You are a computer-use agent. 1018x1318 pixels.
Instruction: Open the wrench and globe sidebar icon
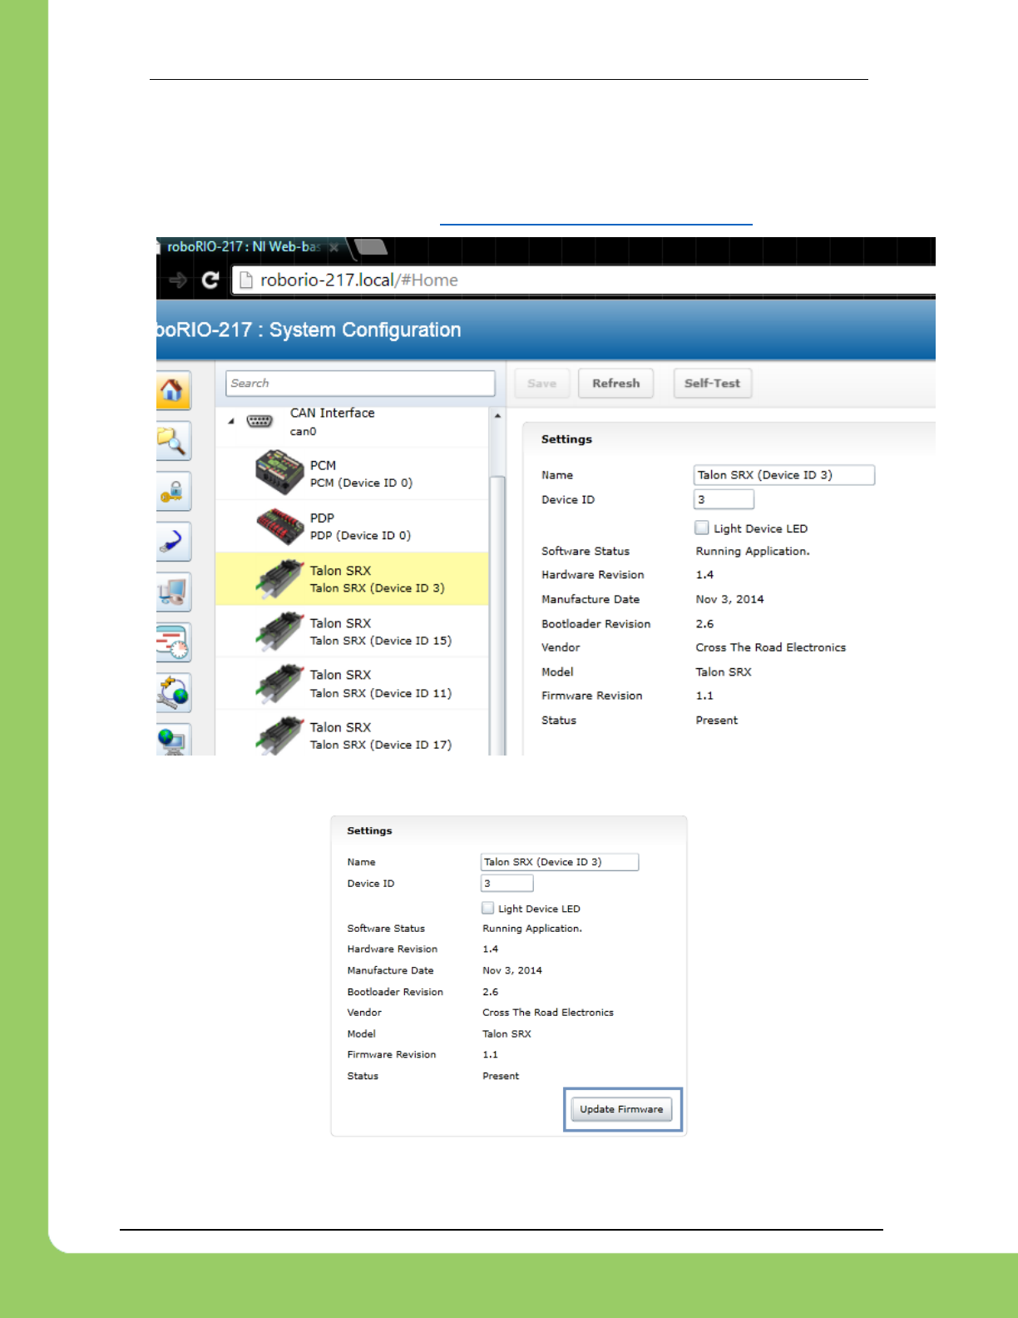(173, 692)
